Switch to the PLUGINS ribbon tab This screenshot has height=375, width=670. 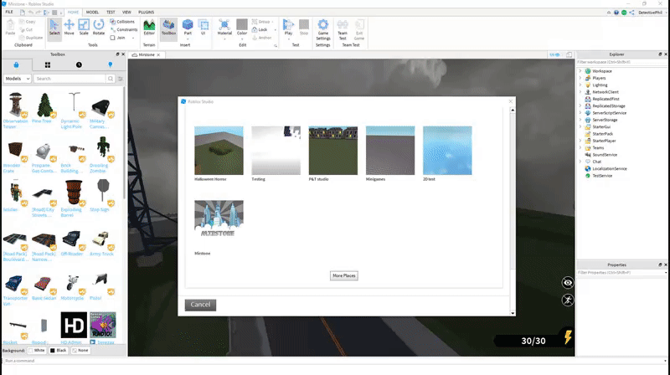pos(146,12)
